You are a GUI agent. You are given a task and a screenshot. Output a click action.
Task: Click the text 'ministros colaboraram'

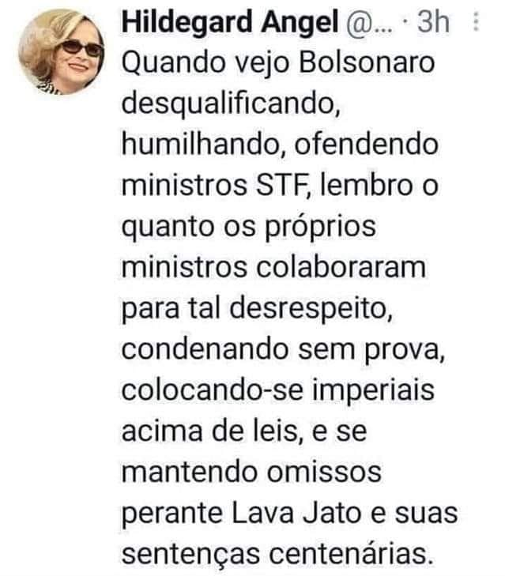(x=273, y=267)
